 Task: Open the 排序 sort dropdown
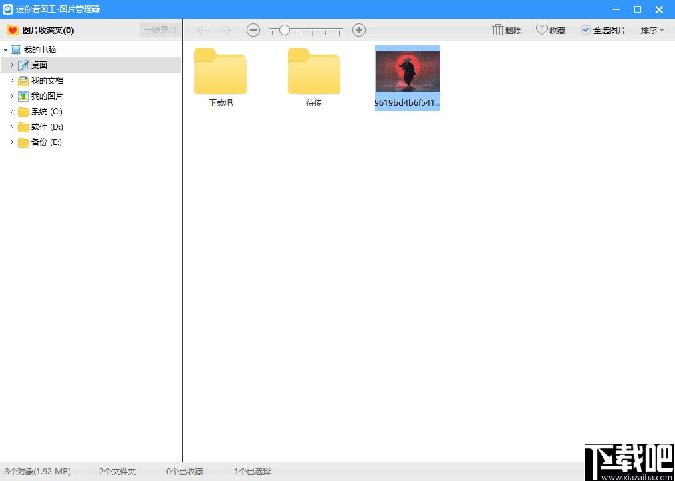coord(652,30)
